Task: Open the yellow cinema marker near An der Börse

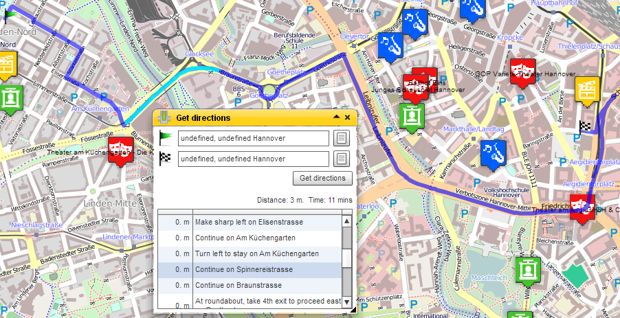Action: (587, 91)
